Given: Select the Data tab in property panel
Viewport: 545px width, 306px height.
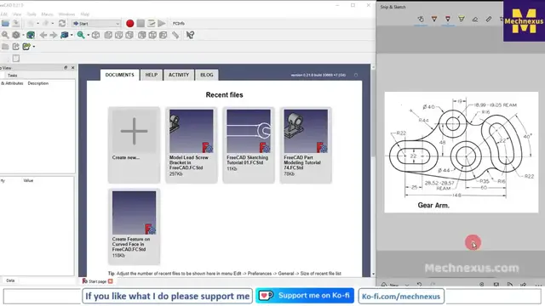Looking at the screenshot, I should [x=10, y=280].
